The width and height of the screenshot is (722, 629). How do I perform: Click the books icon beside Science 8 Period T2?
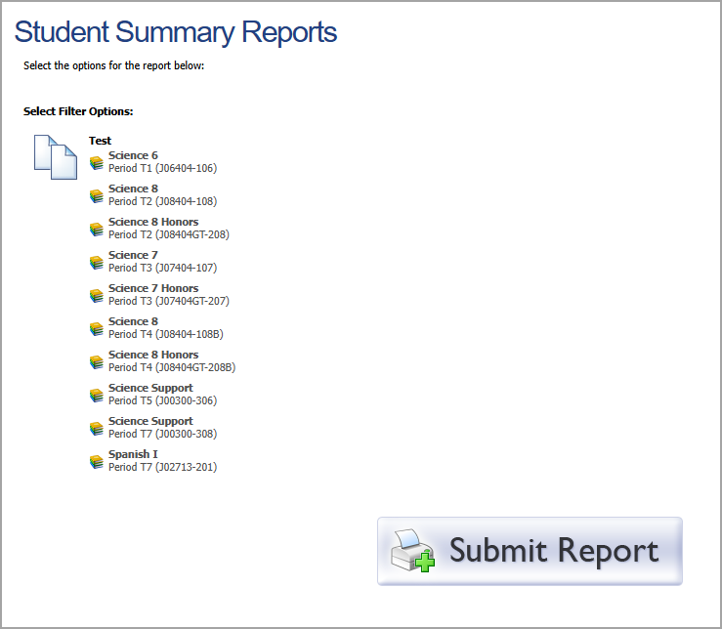[x=97, y=196]
